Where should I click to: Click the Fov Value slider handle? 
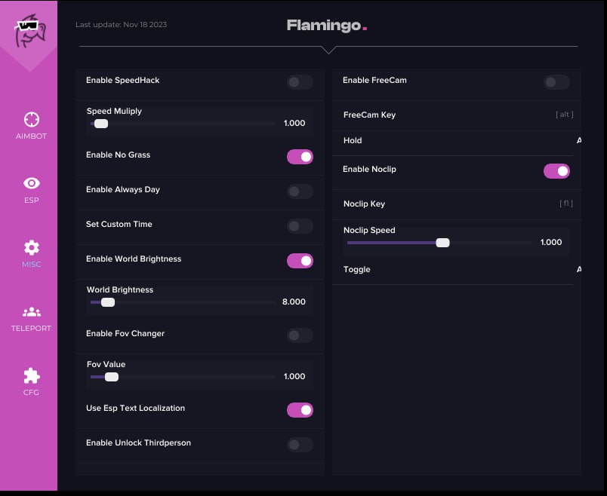[112, 377]
